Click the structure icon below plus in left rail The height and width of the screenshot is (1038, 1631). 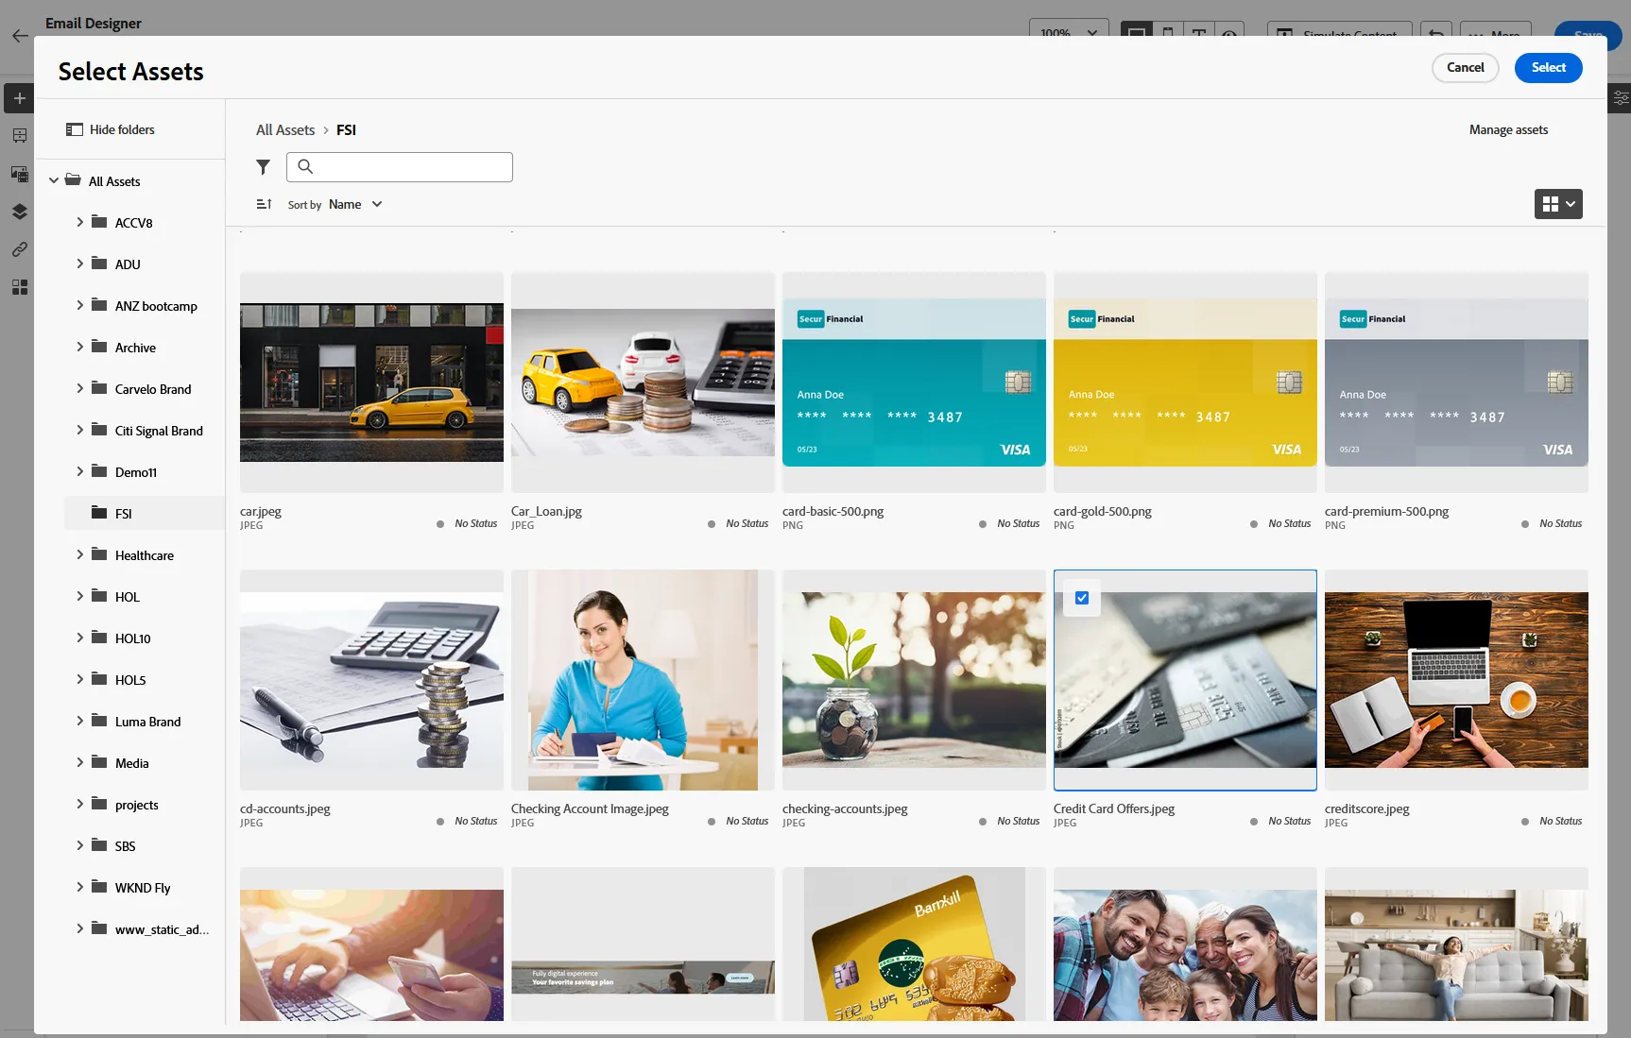pos(19,136)
